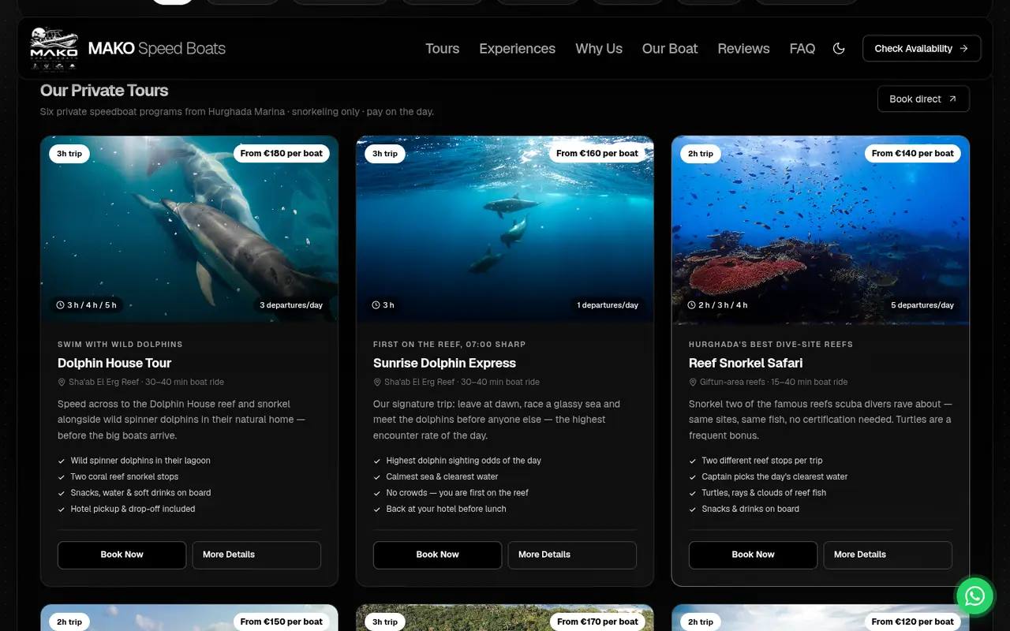Open the Dolphin House Tour photo
Image resolution: width=1010 pixels, height=631 pixels.
[189, 229]
